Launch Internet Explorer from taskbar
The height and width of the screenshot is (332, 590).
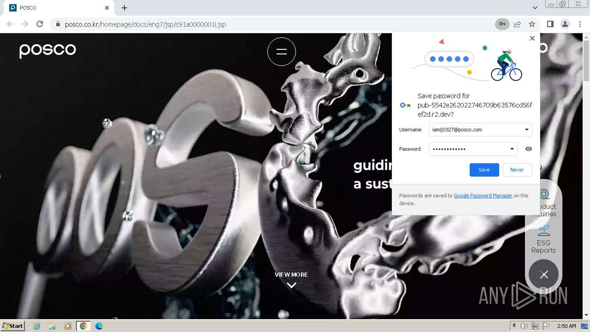pyautogui.click(x=37, y=326)
